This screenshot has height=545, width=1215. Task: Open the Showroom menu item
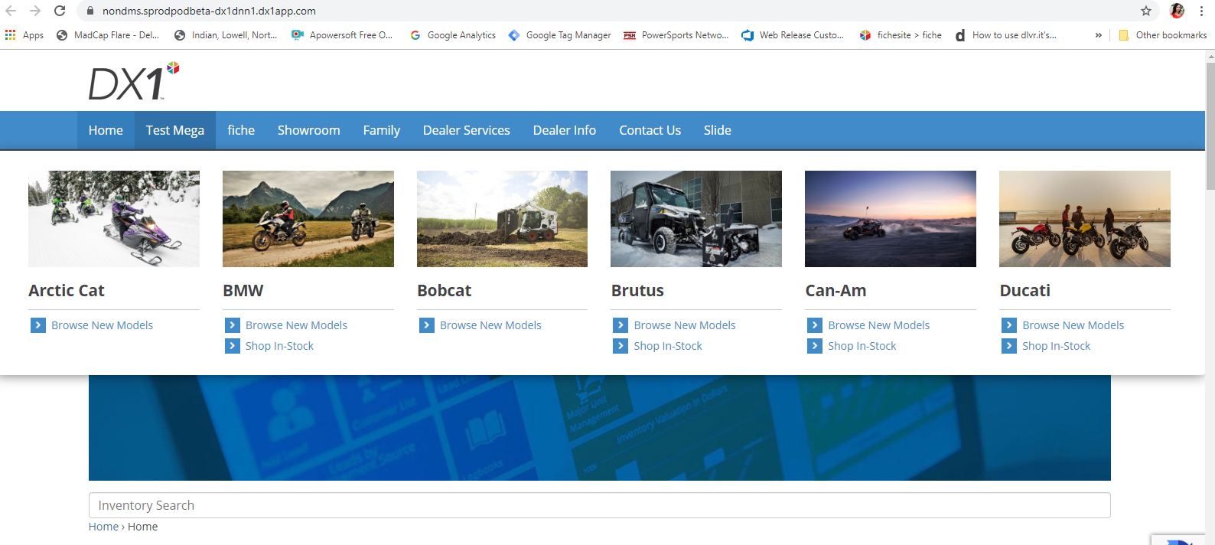309,130
